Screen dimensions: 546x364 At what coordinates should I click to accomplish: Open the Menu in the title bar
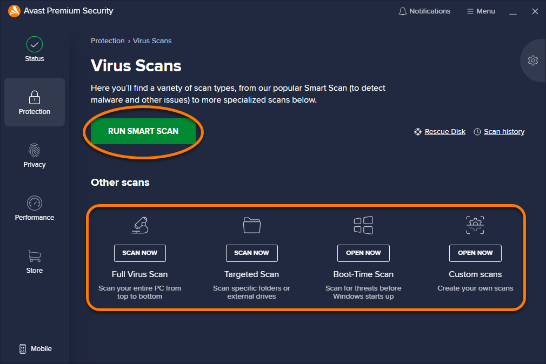(x=481, y=11)
